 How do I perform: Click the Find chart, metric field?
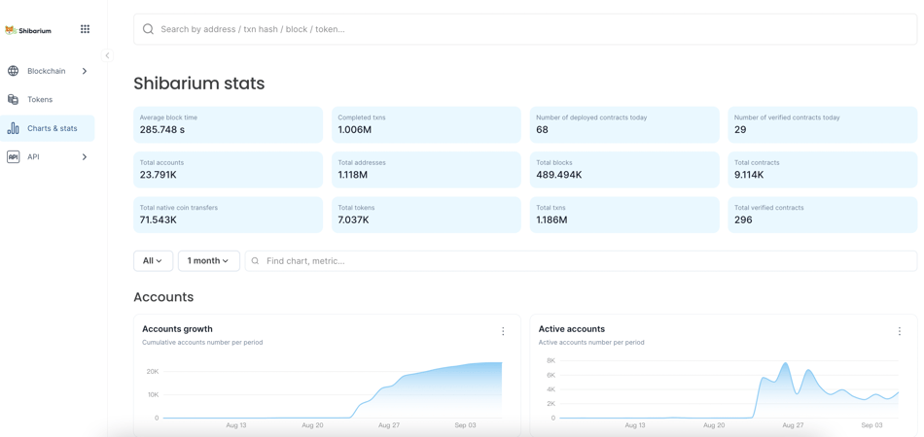(584, 260)
